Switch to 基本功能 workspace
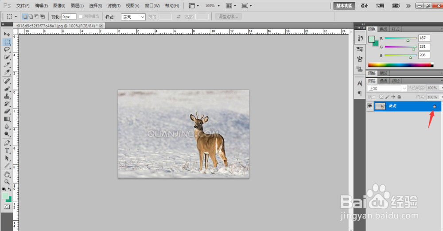 pos(344,6)
